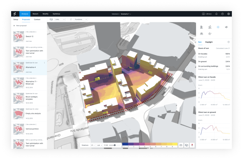Click the New proposal button
Screen dimensions: 243x160
click(x=21, y=26)
